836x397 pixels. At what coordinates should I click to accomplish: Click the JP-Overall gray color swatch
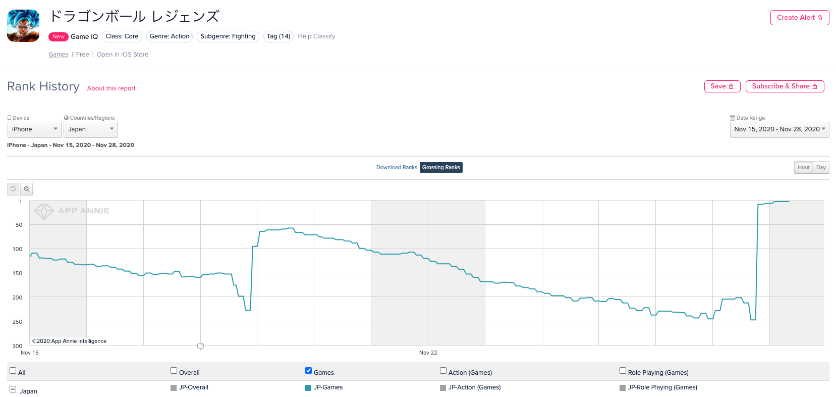(x=174, y=388)
